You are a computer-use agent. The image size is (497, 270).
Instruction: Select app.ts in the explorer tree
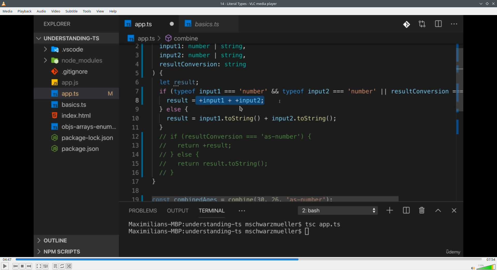click(76, 94)
